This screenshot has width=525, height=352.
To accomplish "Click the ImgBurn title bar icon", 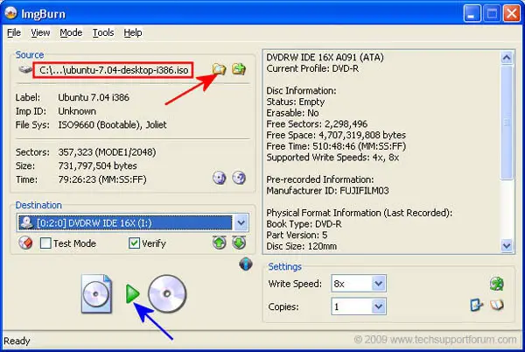I will pos(10,13).
